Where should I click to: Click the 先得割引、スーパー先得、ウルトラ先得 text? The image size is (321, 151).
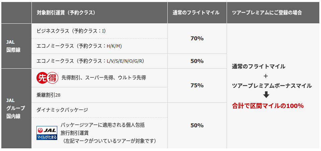(x=103, y=78)
